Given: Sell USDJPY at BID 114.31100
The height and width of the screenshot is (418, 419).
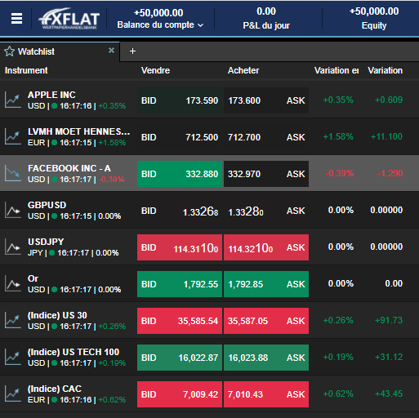Looking at the screenshot, I should 180,247.
